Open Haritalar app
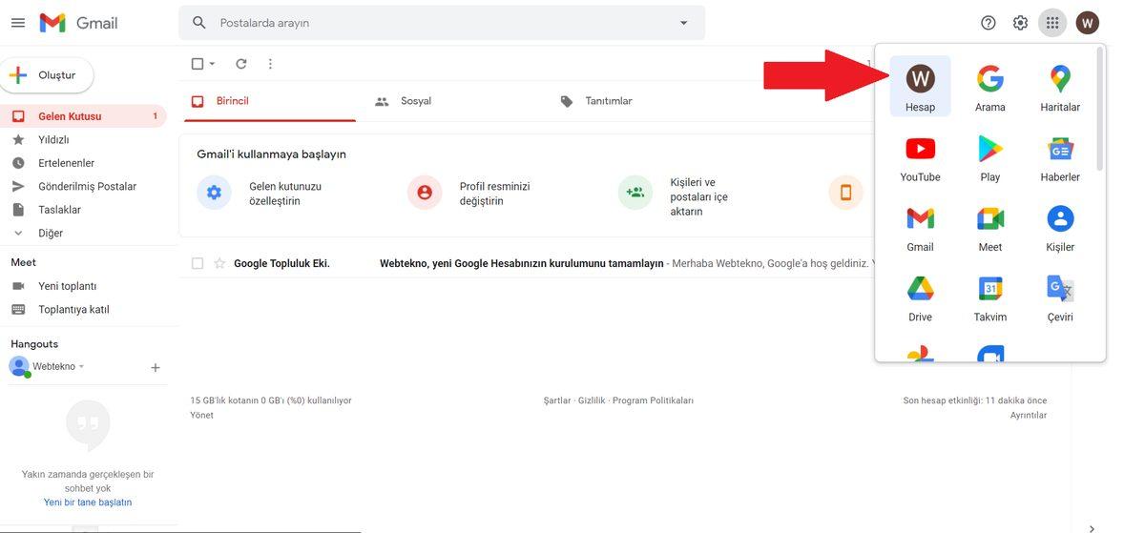Screen dimensions: 1145x533 click(1060, 87)
